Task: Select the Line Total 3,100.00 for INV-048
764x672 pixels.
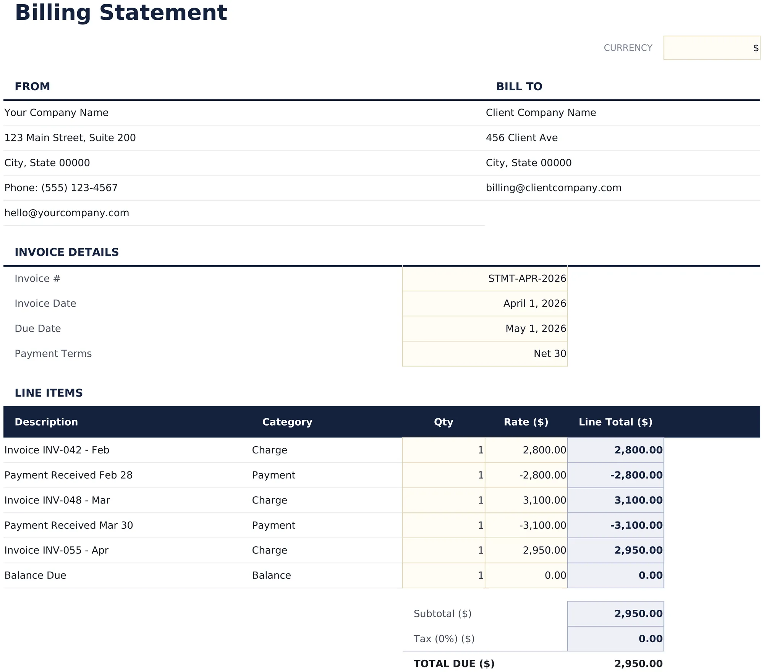Action: pos(615,500)
